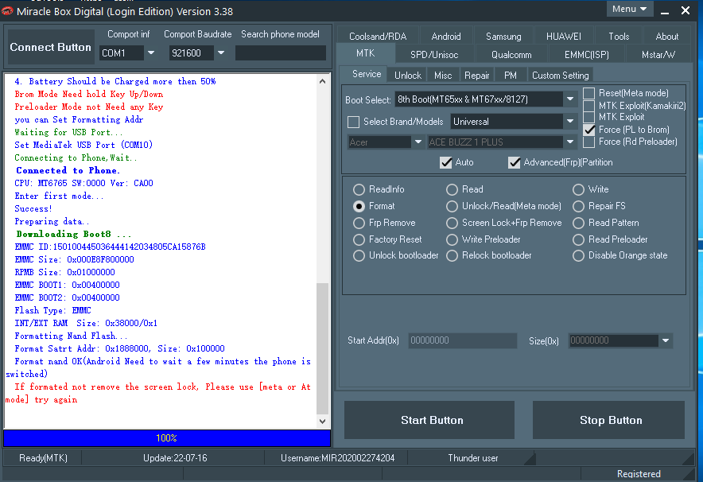Click the Connect Button
This screenshot has width=703, height=482.
tap(51, 47)
